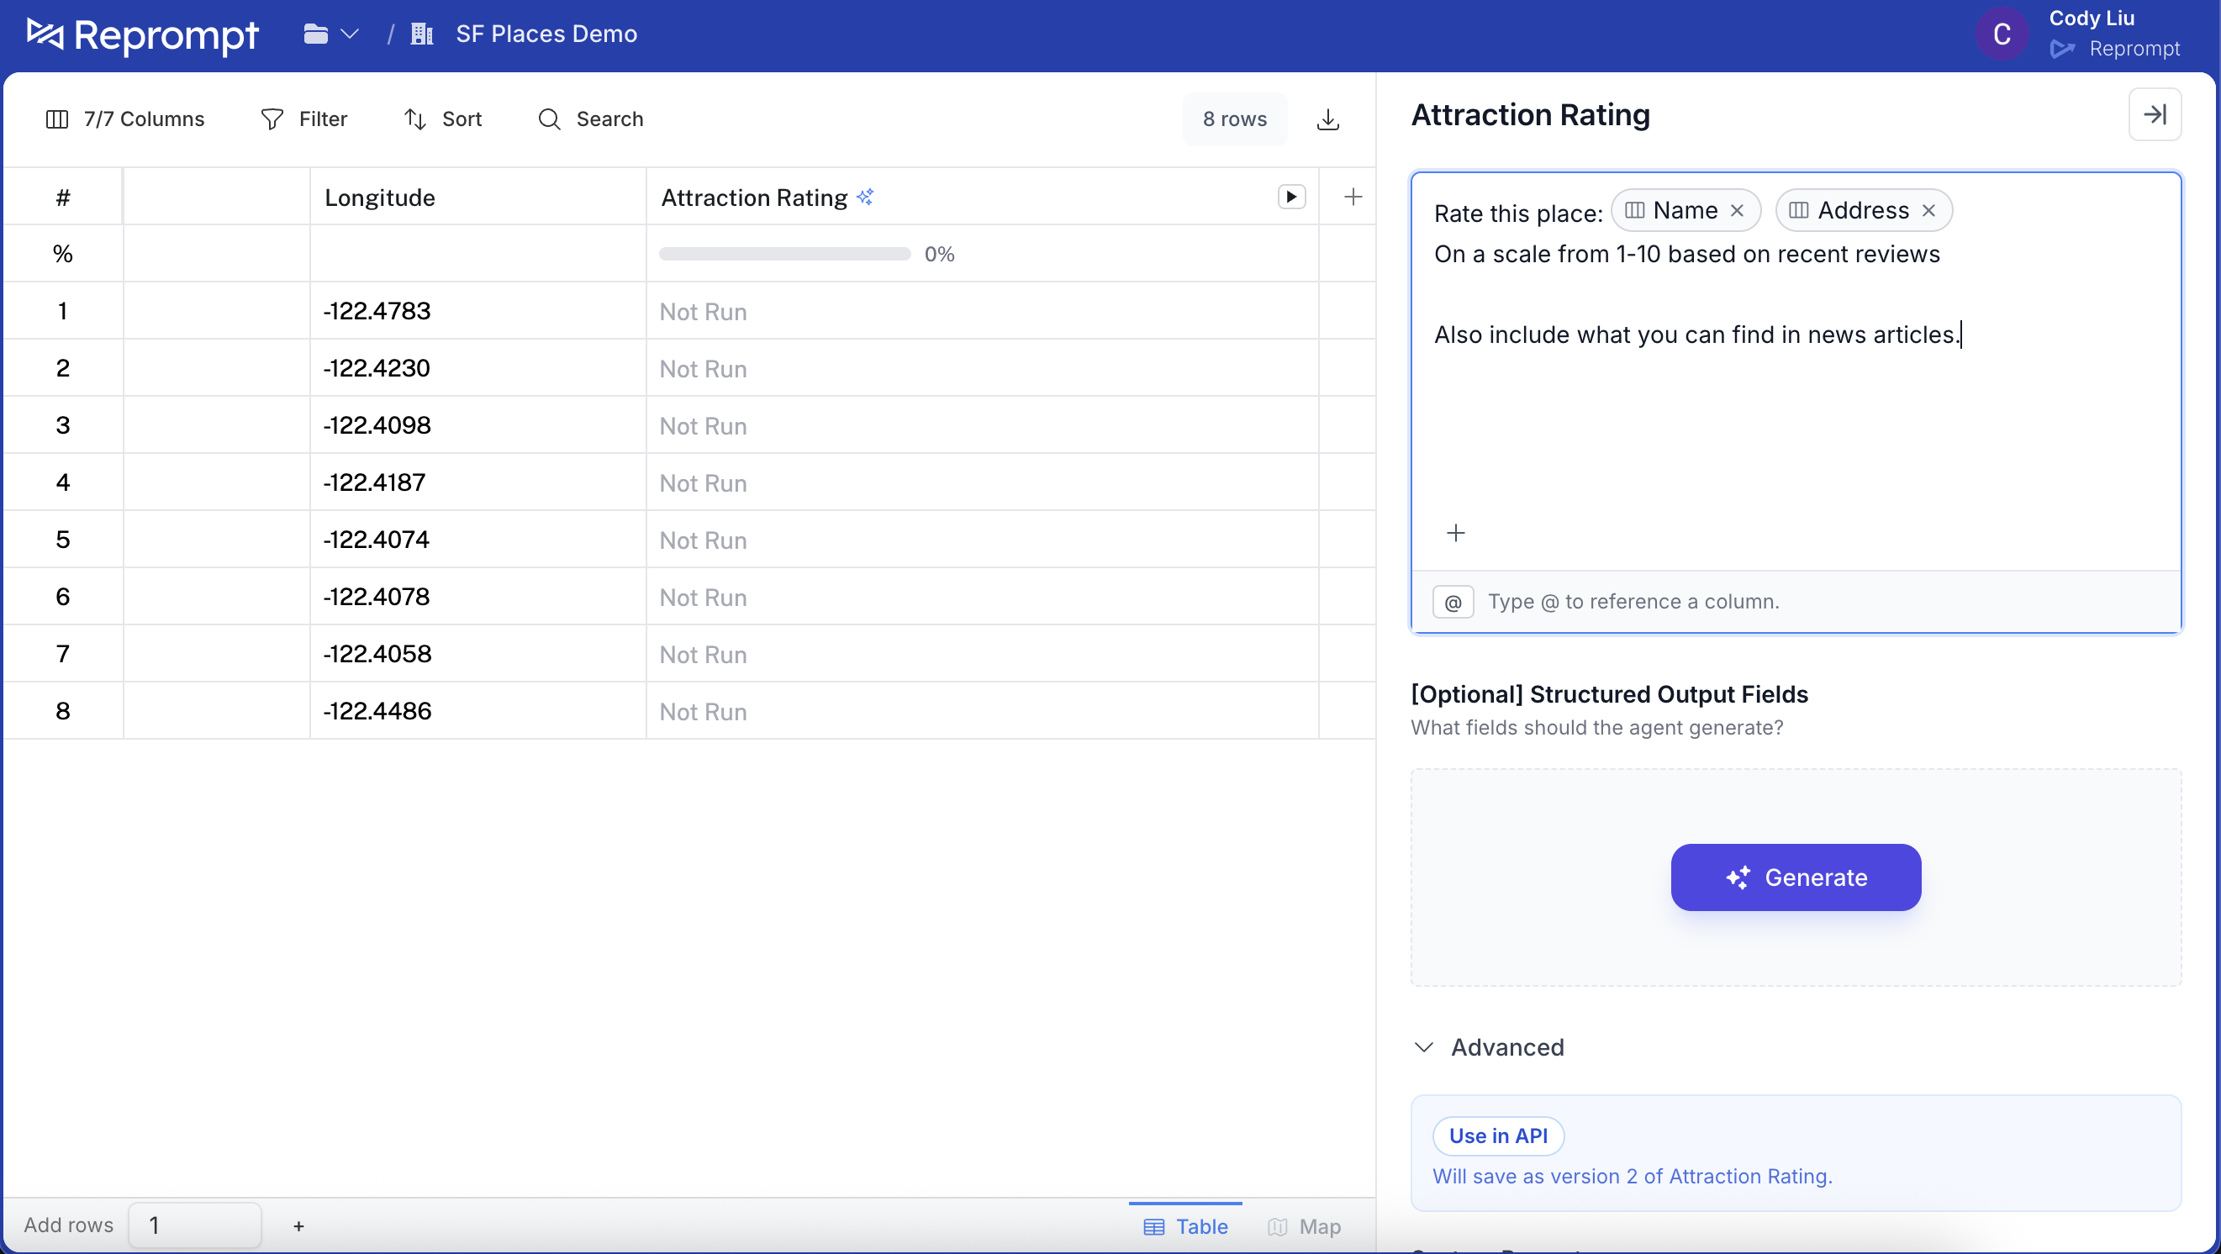Image resolution: width=2221 pixels, height=1254 pixels.
Task: Switch to the Table view
Action: click(x=1184, y=1225)
